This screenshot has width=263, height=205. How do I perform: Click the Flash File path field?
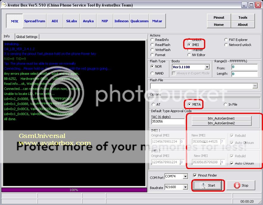click(201, 86)
